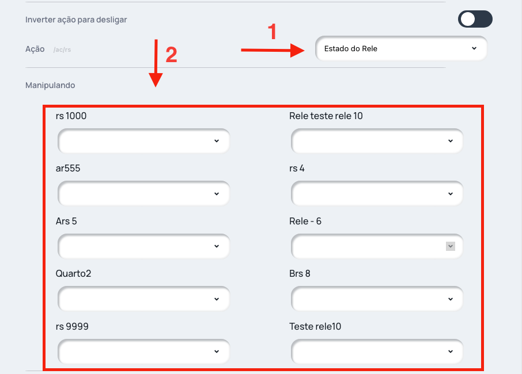Click the Rele - 6 dropdown arrow
Viewport: 522px width, 374px height.
point(451,246)
